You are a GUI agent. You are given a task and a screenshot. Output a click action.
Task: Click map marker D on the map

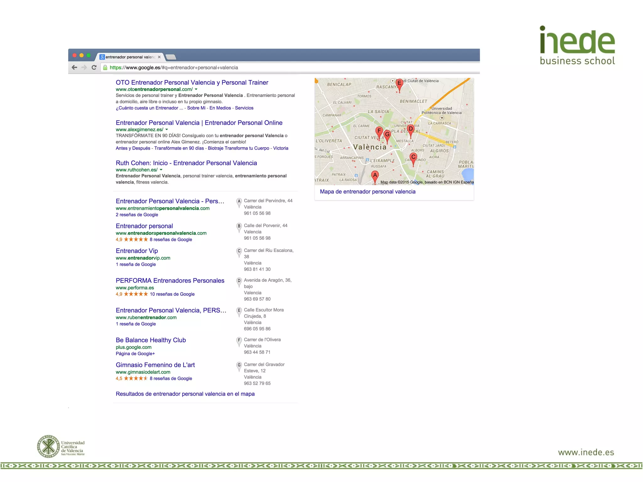click(410, 129)
